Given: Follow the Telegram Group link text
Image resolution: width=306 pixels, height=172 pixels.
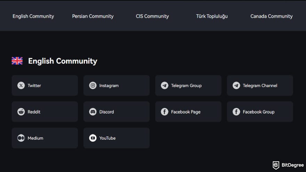Looking at the screenshot, I should pyautogui.click(x=186, y=86).
